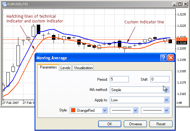Click the 27 Feb 2007 time label
The height and width of the screenshot is (131, 190).
[10, 103]
